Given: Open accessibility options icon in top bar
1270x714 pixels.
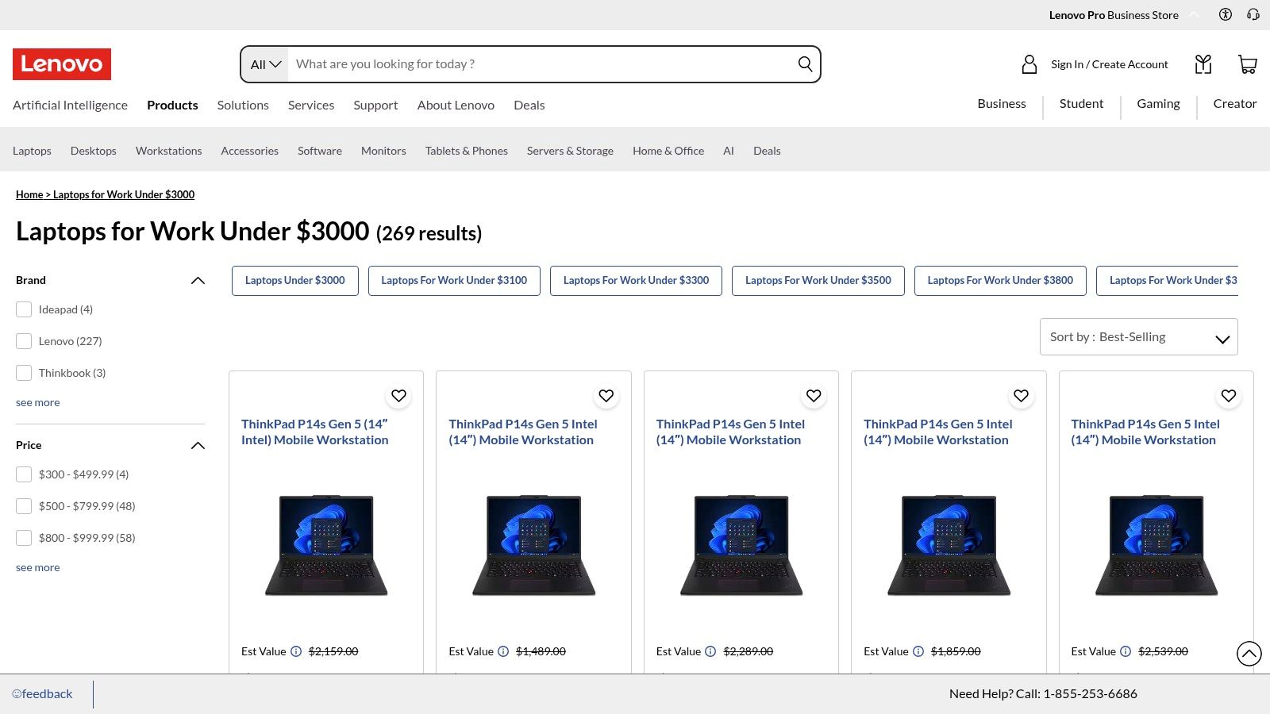Looking at the screenshot, I should coord(1226,14).
